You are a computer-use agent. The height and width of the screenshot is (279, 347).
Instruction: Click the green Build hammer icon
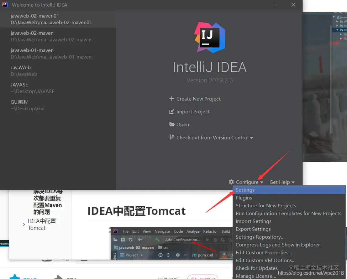point(157,240)
